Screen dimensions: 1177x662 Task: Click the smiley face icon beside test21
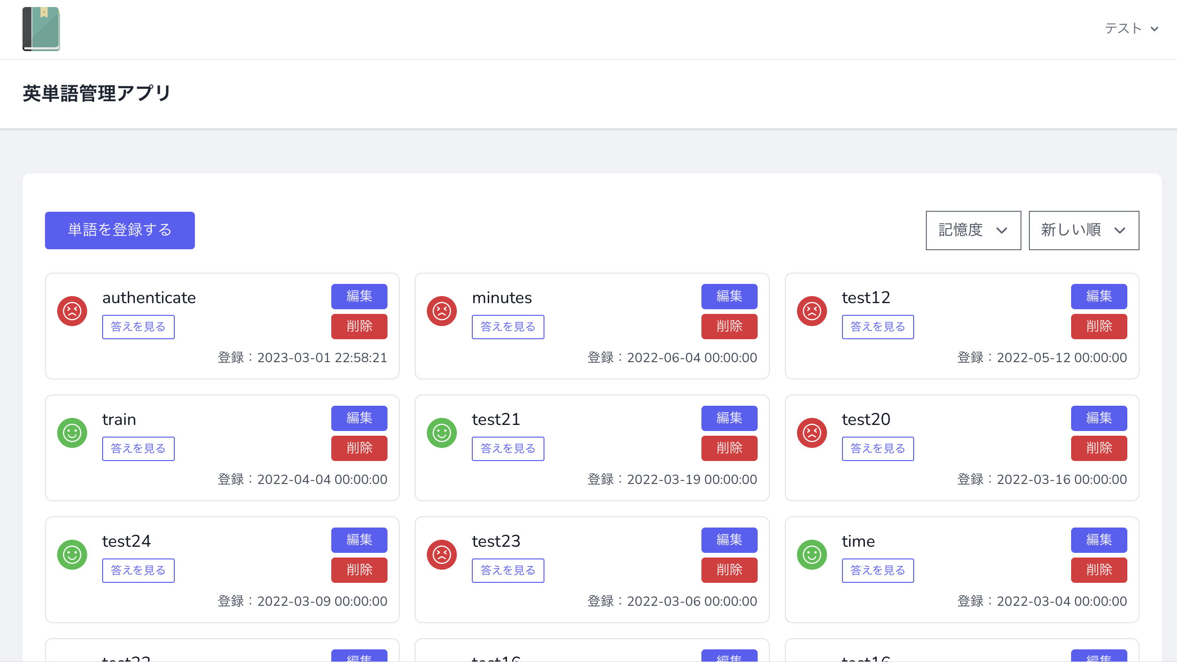point(442,433)
